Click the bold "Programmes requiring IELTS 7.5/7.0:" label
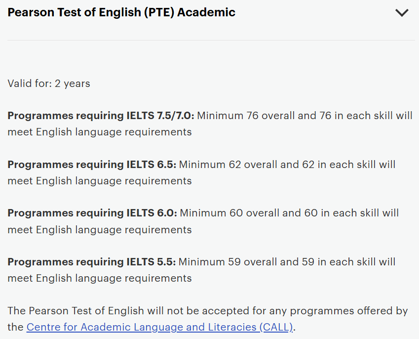 click(101, 116)
